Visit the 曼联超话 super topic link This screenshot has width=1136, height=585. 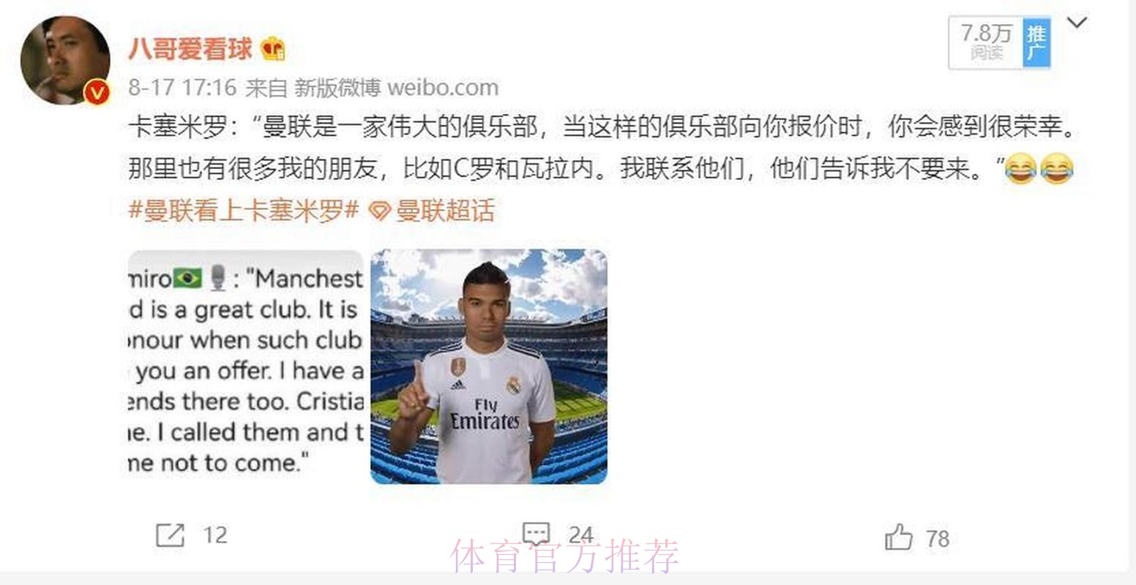445,211
